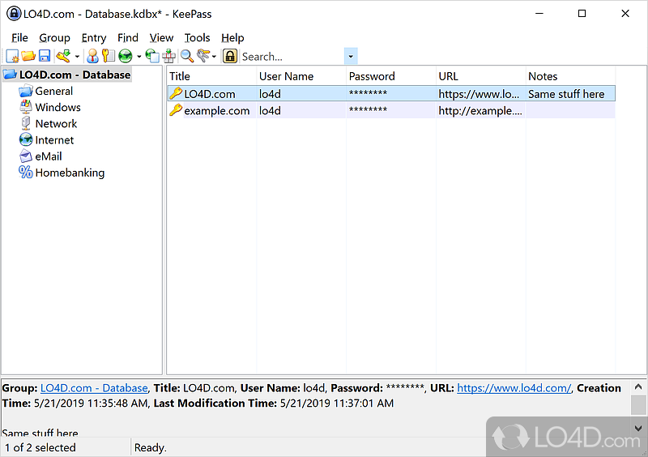The width and height of the screenshot is (648, 457).
Task: Open the Add Entry dropdown arrow
Action: pyautogui.click(x=77, y=57)
